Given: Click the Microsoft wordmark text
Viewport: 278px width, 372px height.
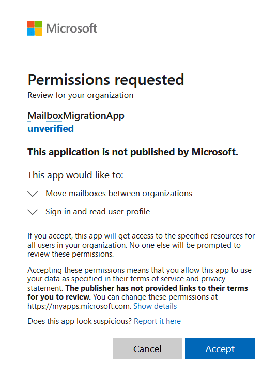Looking at the screenshot, I should click(x=72, y=28).
